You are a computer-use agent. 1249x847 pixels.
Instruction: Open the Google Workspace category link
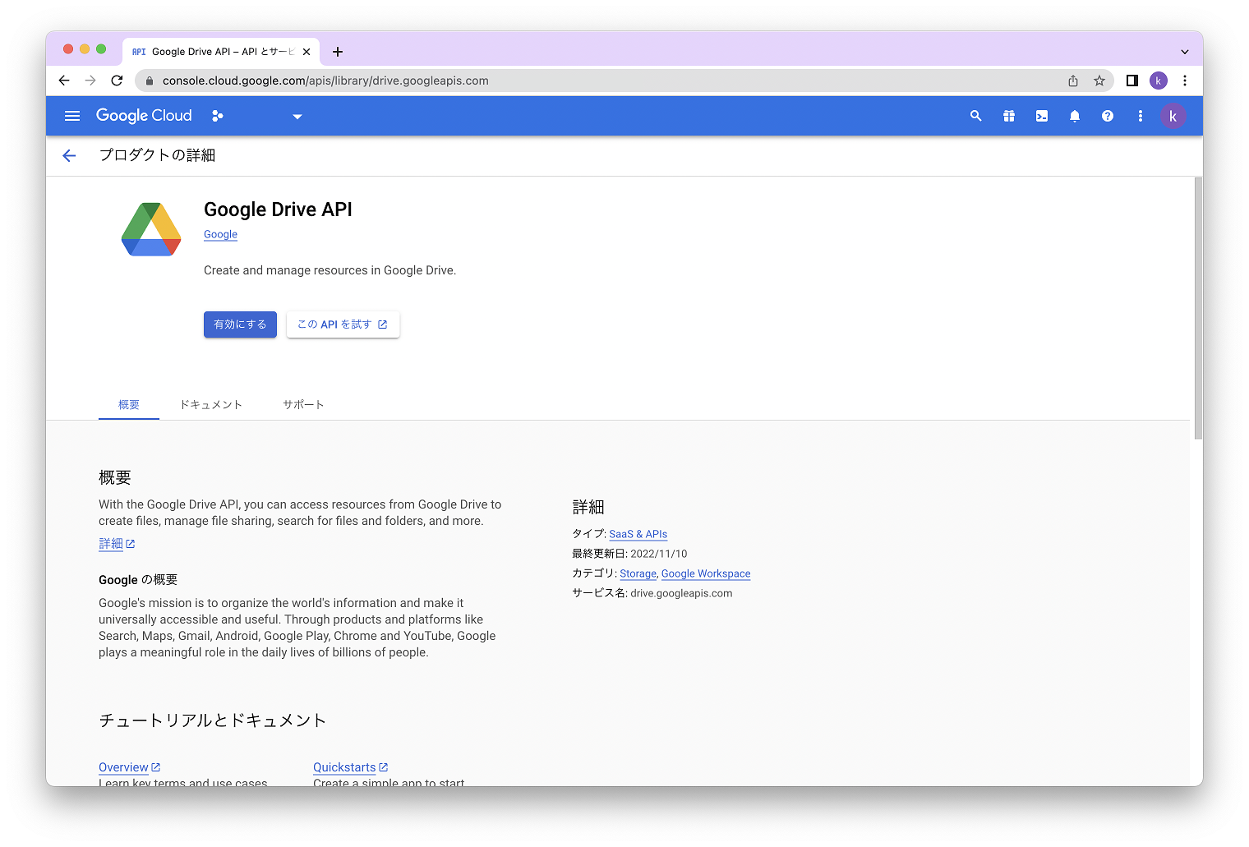(706, 573)
